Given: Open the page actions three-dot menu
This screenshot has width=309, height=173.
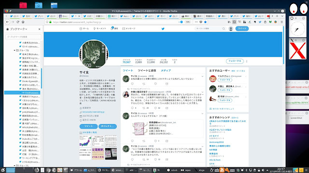Looking at the screenshot, I should [196, 22].
